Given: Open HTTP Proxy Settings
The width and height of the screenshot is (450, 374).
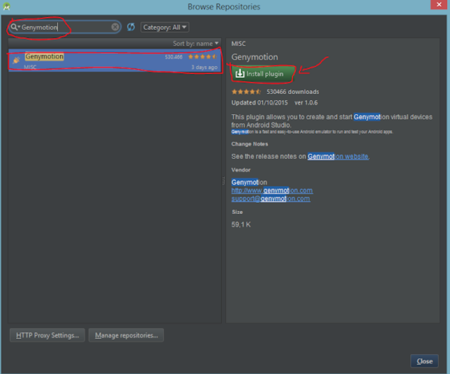Looking at the screenshot, I should coord(47,335).
